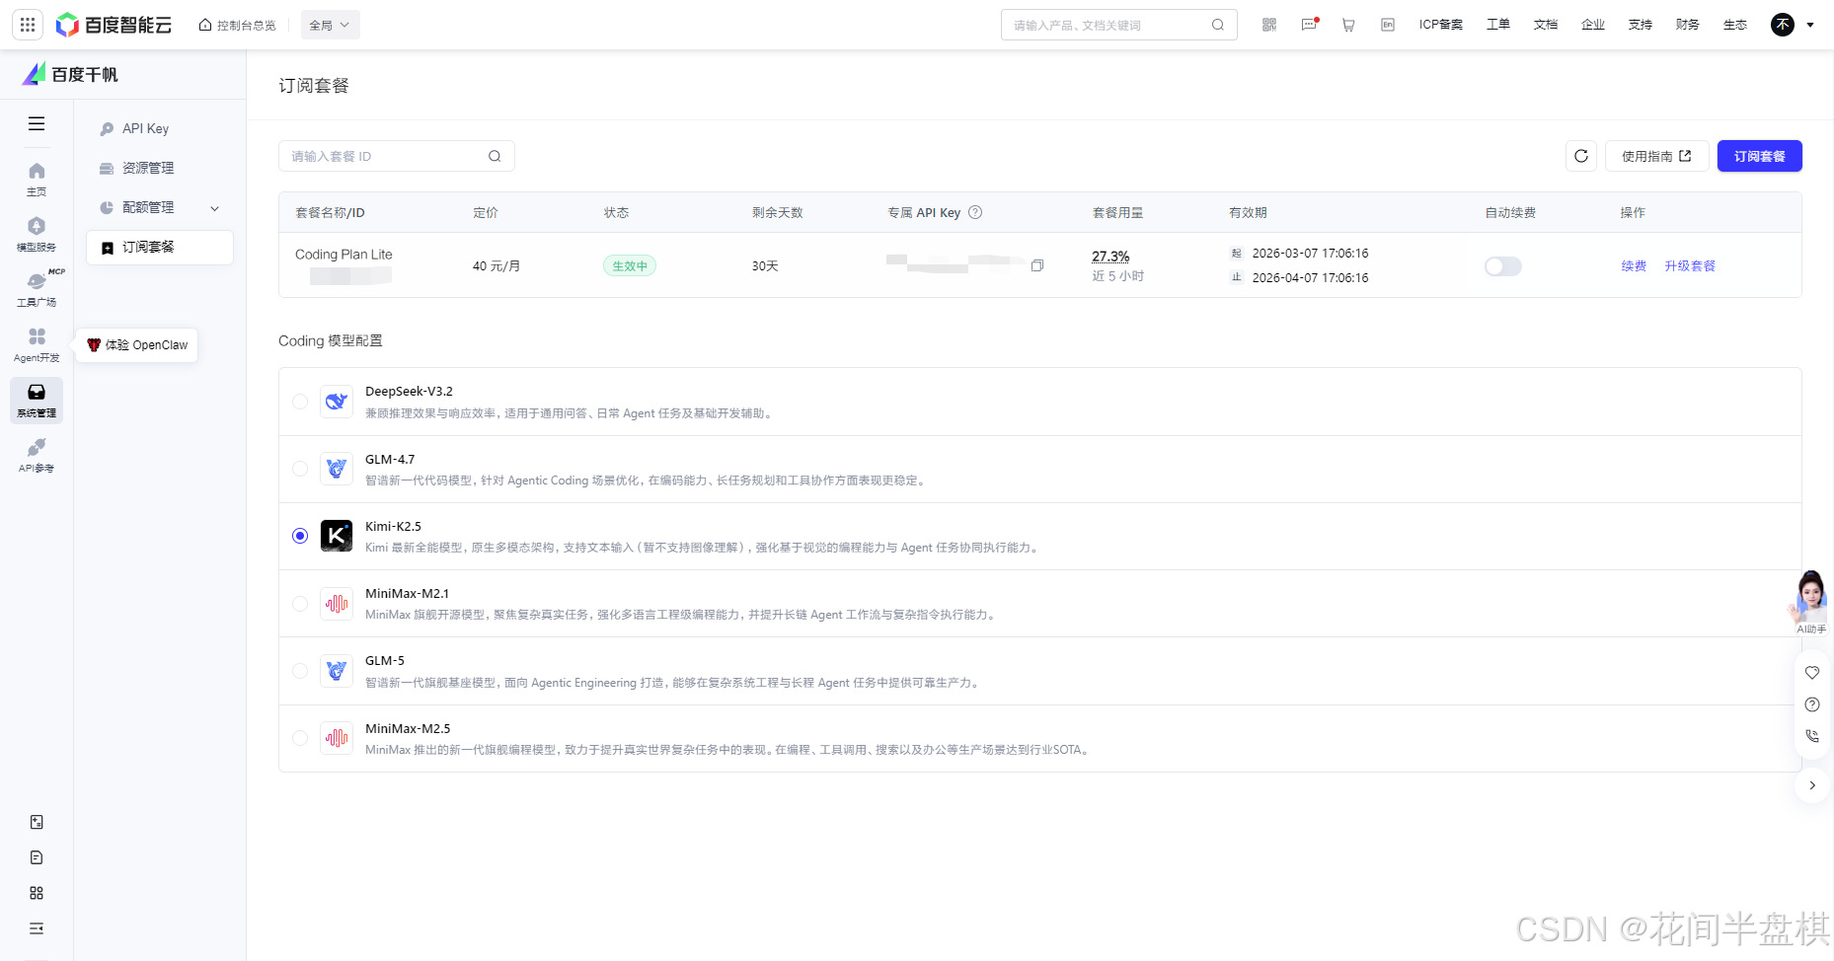Screen dimensions: 1834x961
Task: Go to 主页 in the left rail
Action: point(37,179)
